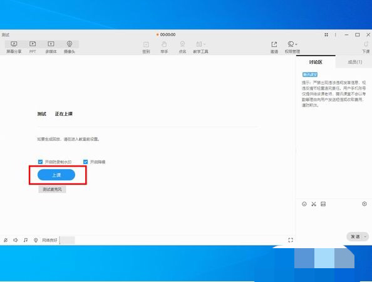Open the vertical three-dot more menu

(x=335, y=34)
